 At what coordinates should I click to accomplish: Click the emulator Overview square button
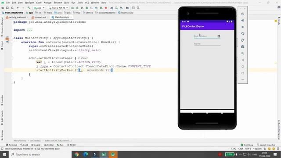click(243, 73)
